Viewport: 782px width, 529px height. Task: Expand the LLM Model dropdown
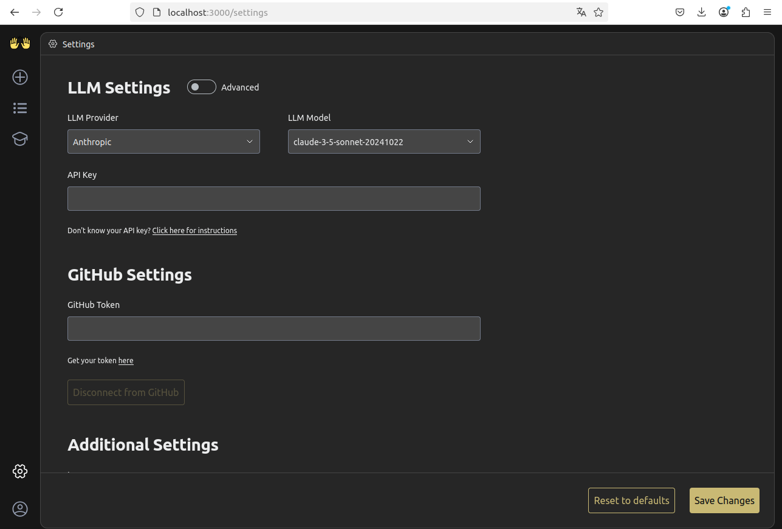[x=384, y=142]
